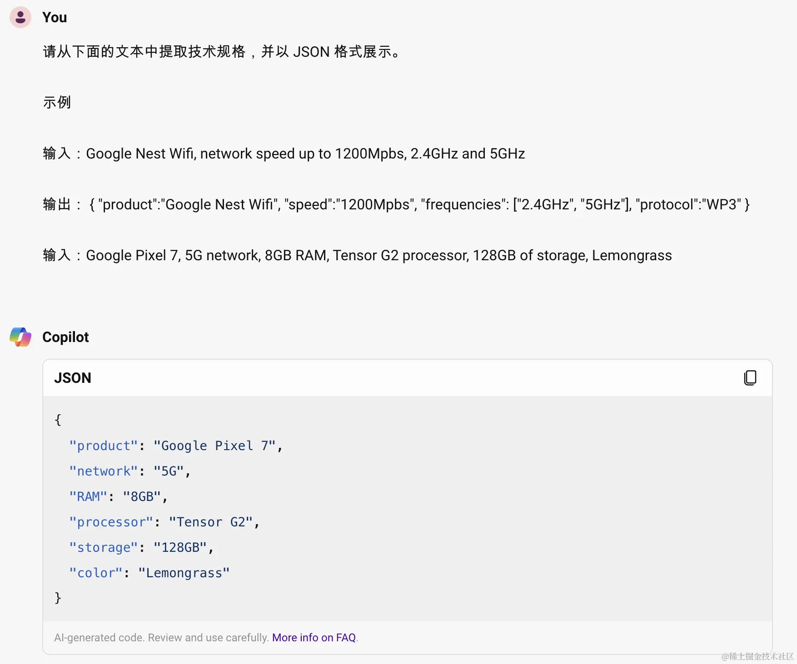Click the 稀土掘金技术社区 watermark text
Screen dimensions: 797x664
tap(758, 657)
